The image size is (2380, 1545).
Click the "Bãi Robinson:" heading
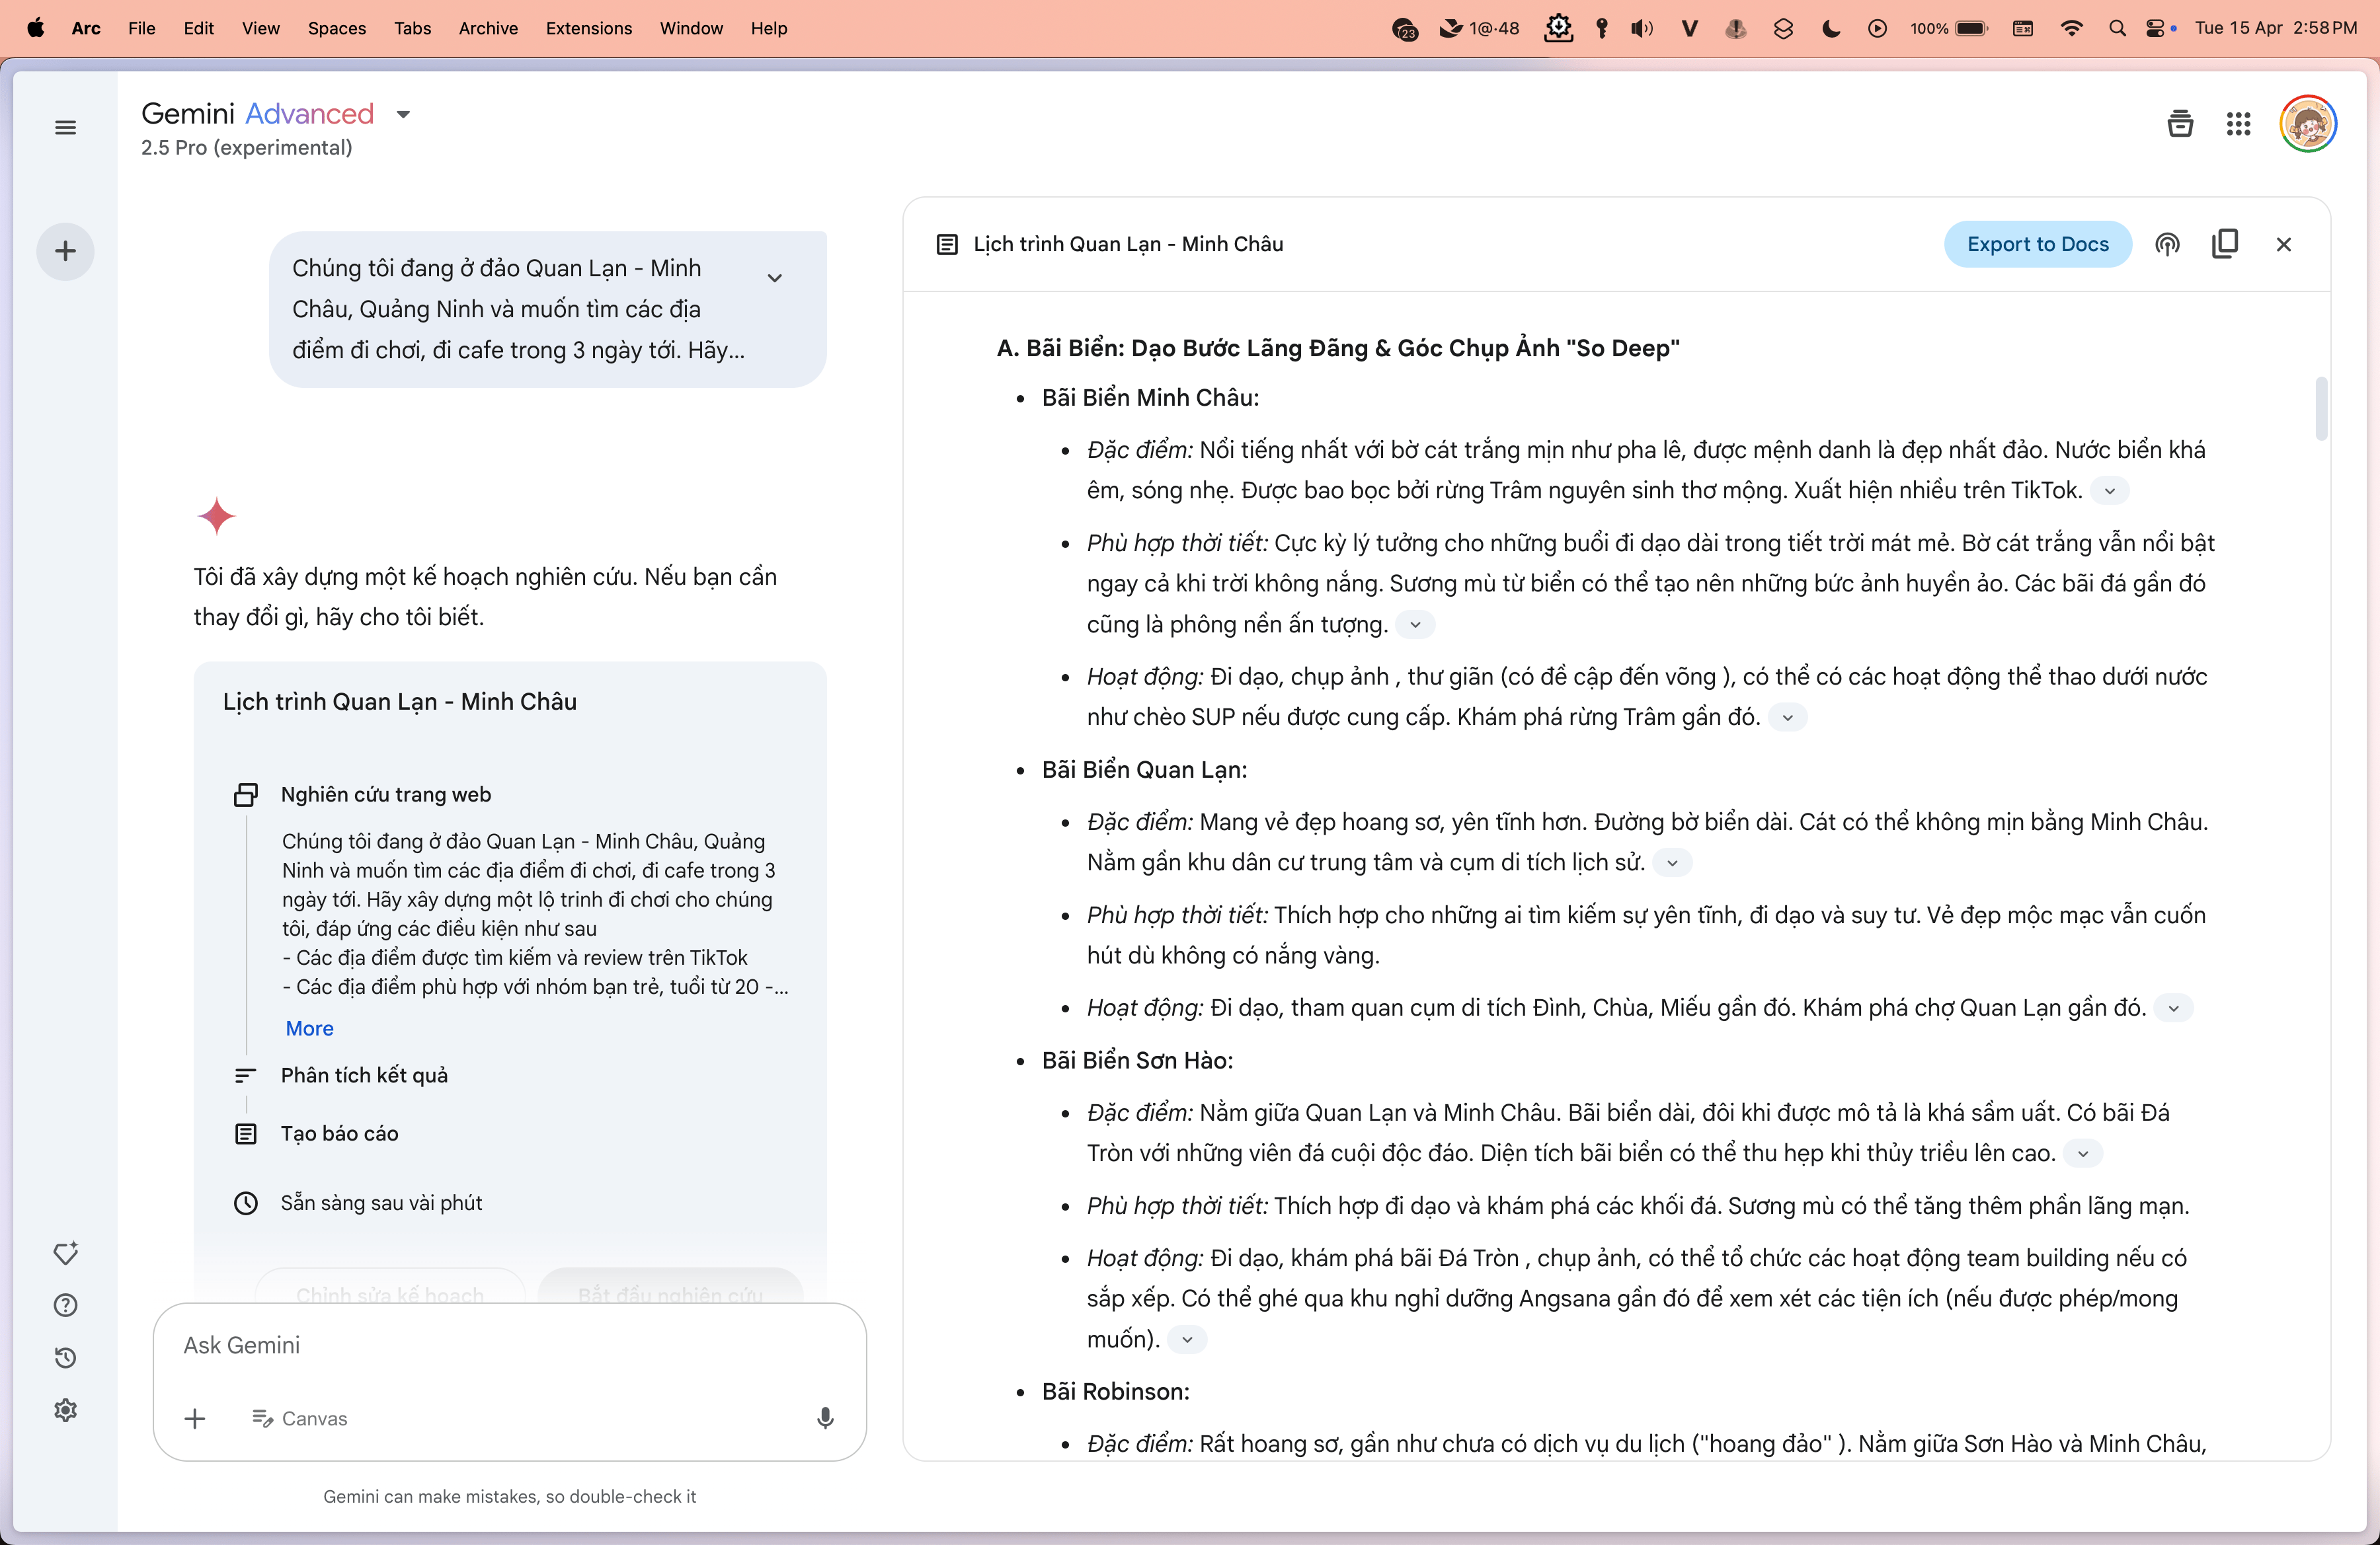point(1116,1392)
